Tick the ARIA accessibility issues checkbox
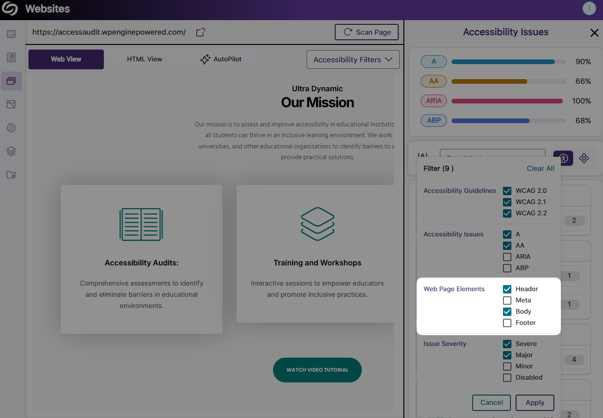Screen dimensions: 603x418 point(507,257)
